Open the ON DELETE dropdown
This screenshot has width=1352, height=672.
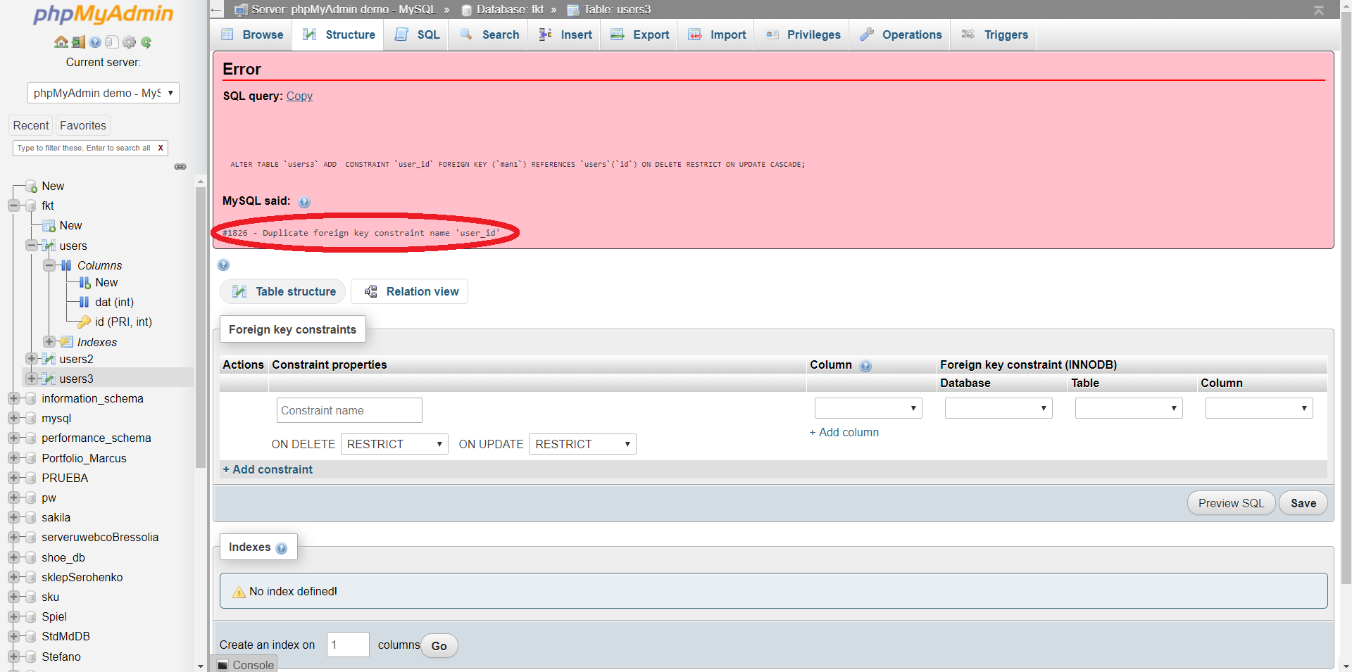[394, 444]
